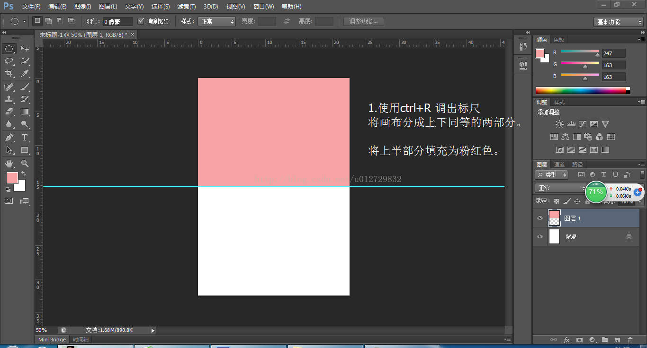Screen dimensions: 647x348
Task: Click the 调整边缘... button
Action: tap(363, 21)
